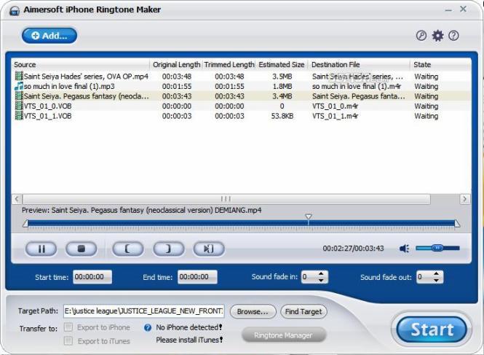Click the Destination File column header

(x=359, y=64)
